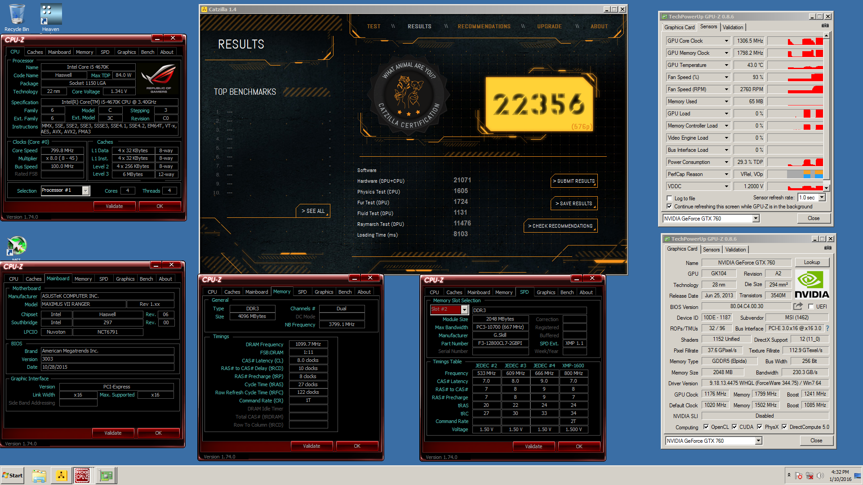The image size is (863, 485).
Task: Open Windows Explorer from the taskbar
Action: tap(39, 476)
